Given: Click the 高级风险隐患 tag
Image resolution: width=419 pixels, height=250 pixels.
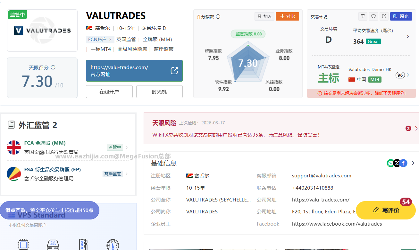Looking at the screenshot, I should pos(132,49).
